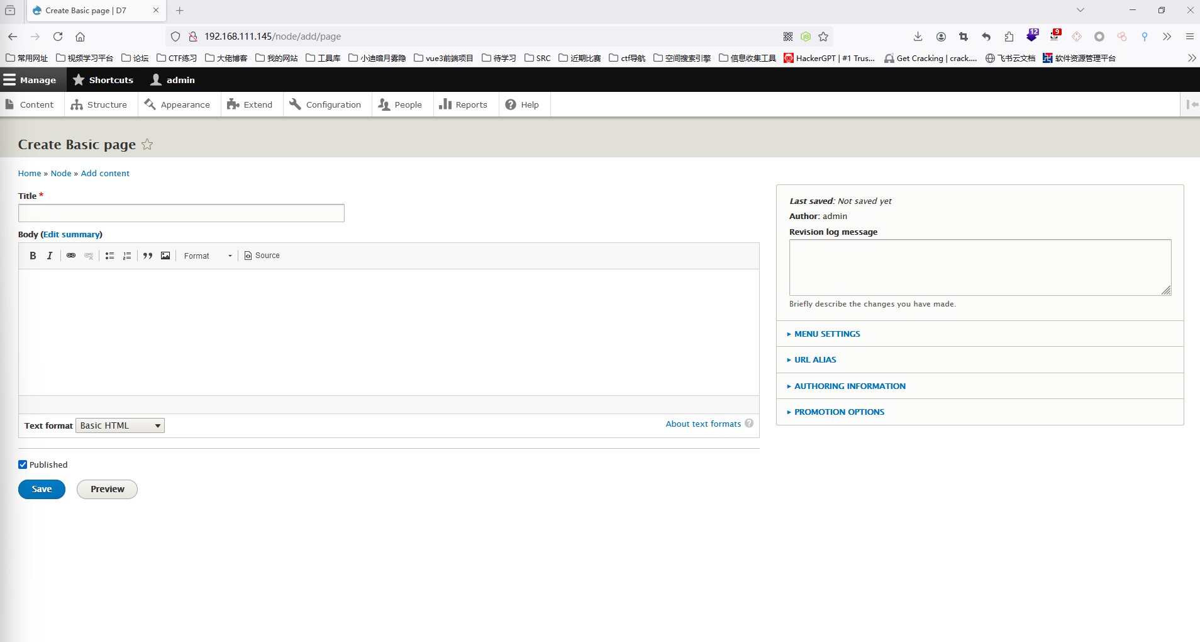Image resolution: width=1200 pixels, height=642 pixels.
Task: Click the Save button
Action: click(42, 489)
